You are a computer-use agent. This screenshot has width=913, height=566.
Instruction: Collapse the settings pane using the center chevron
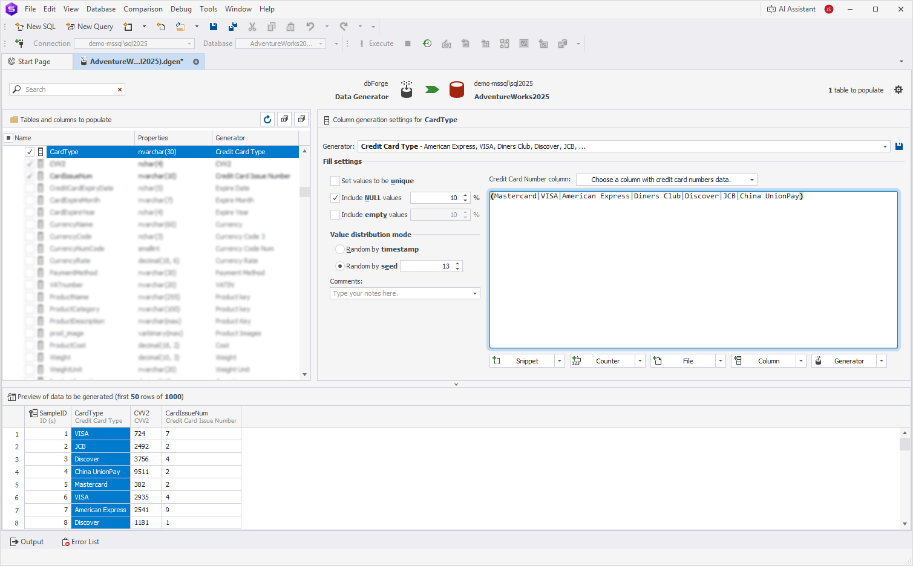click(456, 384)
